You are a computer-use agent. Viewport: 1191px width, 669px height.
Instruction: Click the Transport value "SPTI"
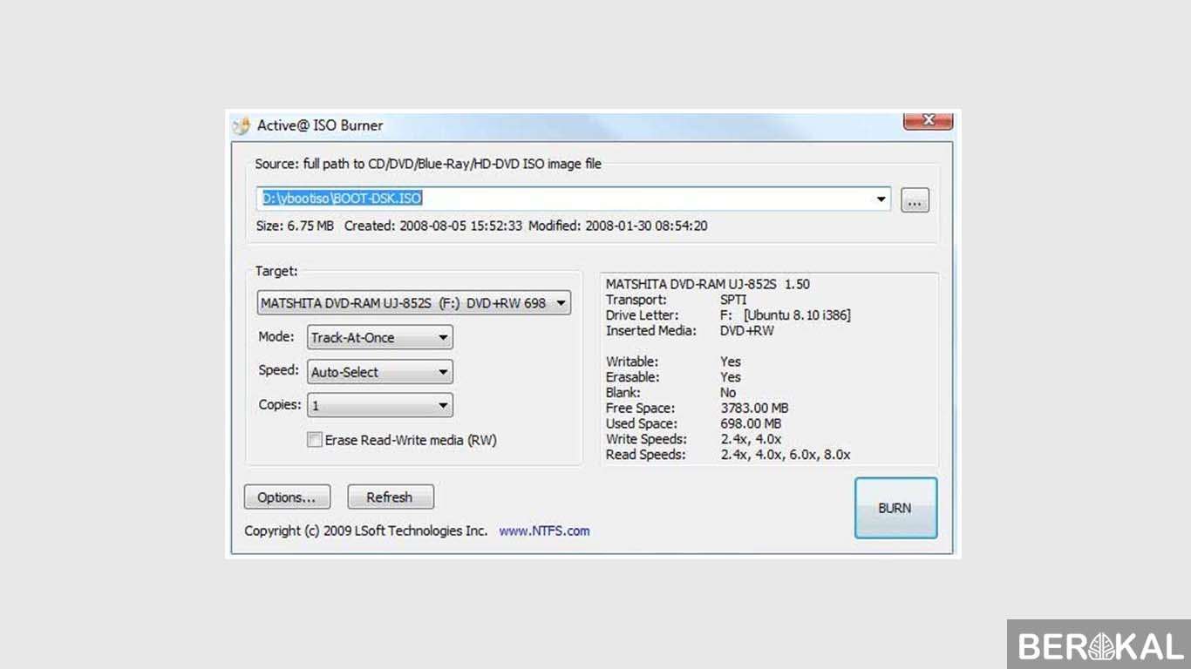click(733, 300)
